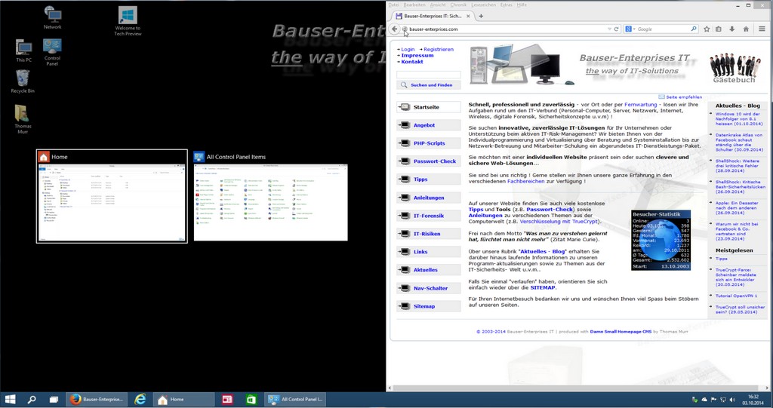Open the taskbar clock showing 16:32
The image size is (773, 408).
[753, 400]
